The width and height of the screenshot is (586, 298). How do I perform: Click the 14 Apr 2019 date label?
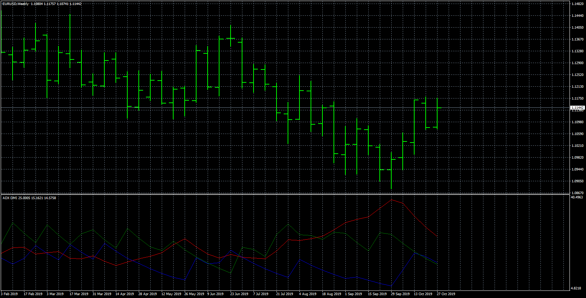point(124,294)
